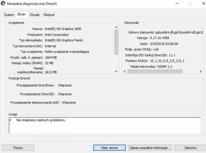
Task: Click the Sterowniki scroll left arrow
Action: [125, 71]
